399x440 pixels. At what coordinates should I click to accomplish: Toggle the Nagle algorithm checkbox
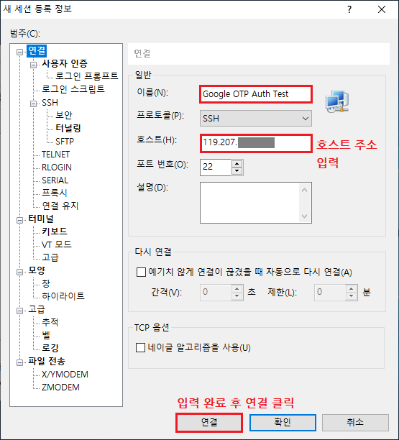point(141,348)
